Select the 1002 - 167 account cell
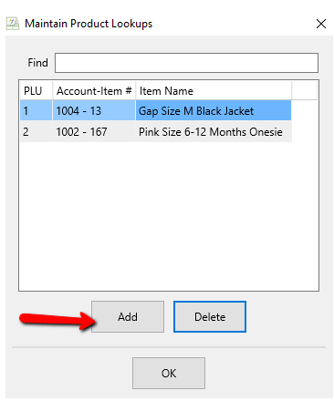Screen dimensions: 334x401 point(94,131)
